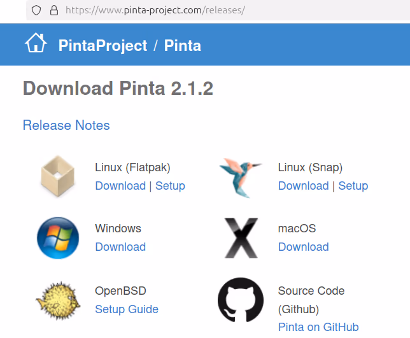
Task: Open the OpenBSD Setup Guide
Action: [x=127, y=309]
